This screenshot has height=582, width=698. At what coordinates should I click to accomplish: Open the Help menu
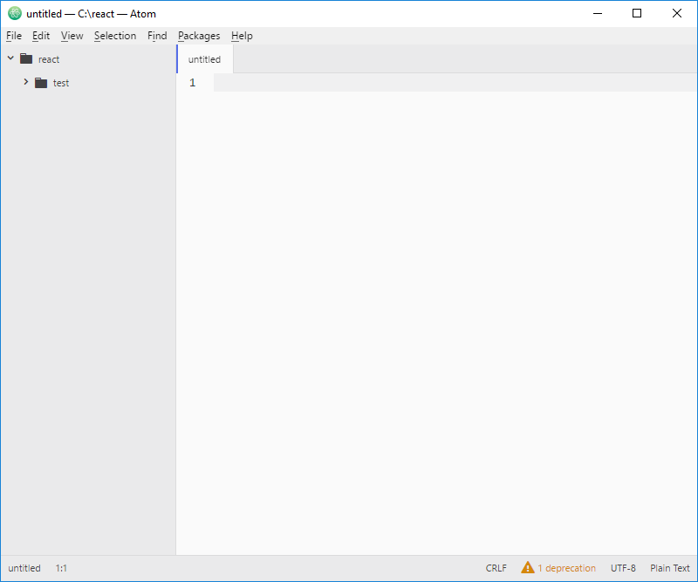coord(242,36)
